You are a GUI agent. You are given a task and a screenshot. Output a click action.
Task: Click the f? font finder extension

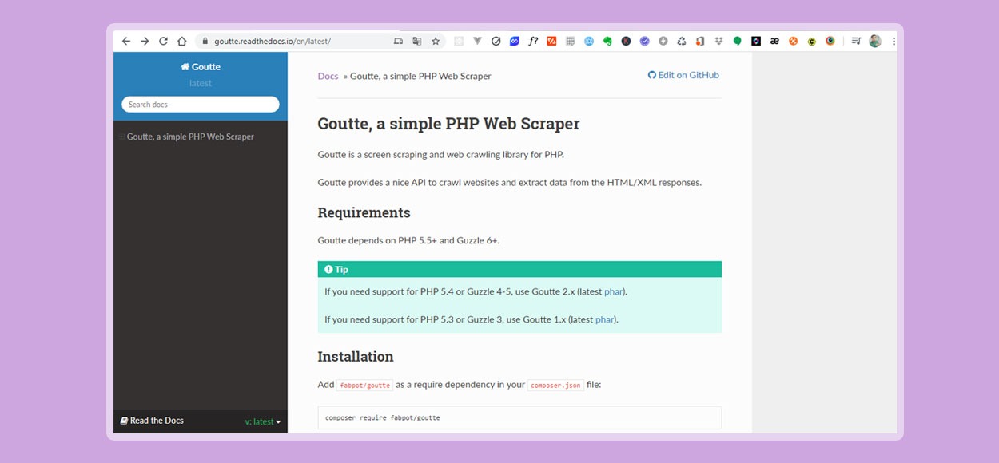pos(533,41)
